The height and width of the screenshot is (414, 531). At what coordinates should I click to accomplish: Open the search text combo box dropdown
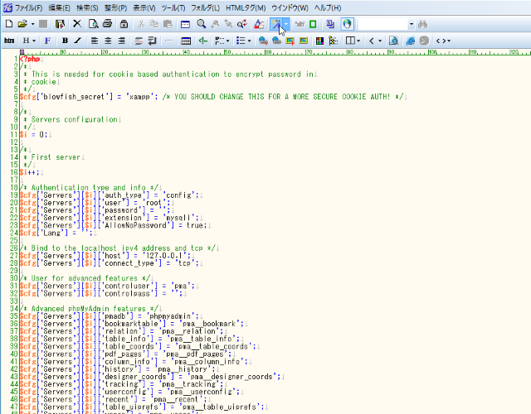pyautogui.click(x=410, y=24)
